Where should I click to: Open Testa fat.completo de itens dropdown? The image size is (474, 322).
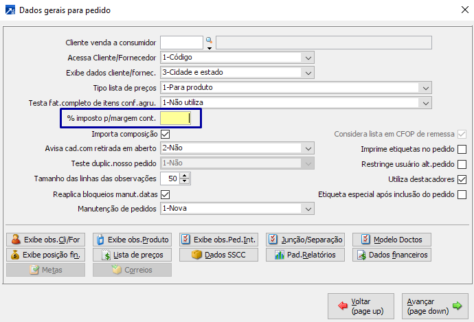(x=426, y=103)
